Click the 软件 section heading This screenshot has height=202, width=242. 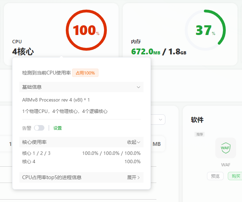[x=197, y=120]
